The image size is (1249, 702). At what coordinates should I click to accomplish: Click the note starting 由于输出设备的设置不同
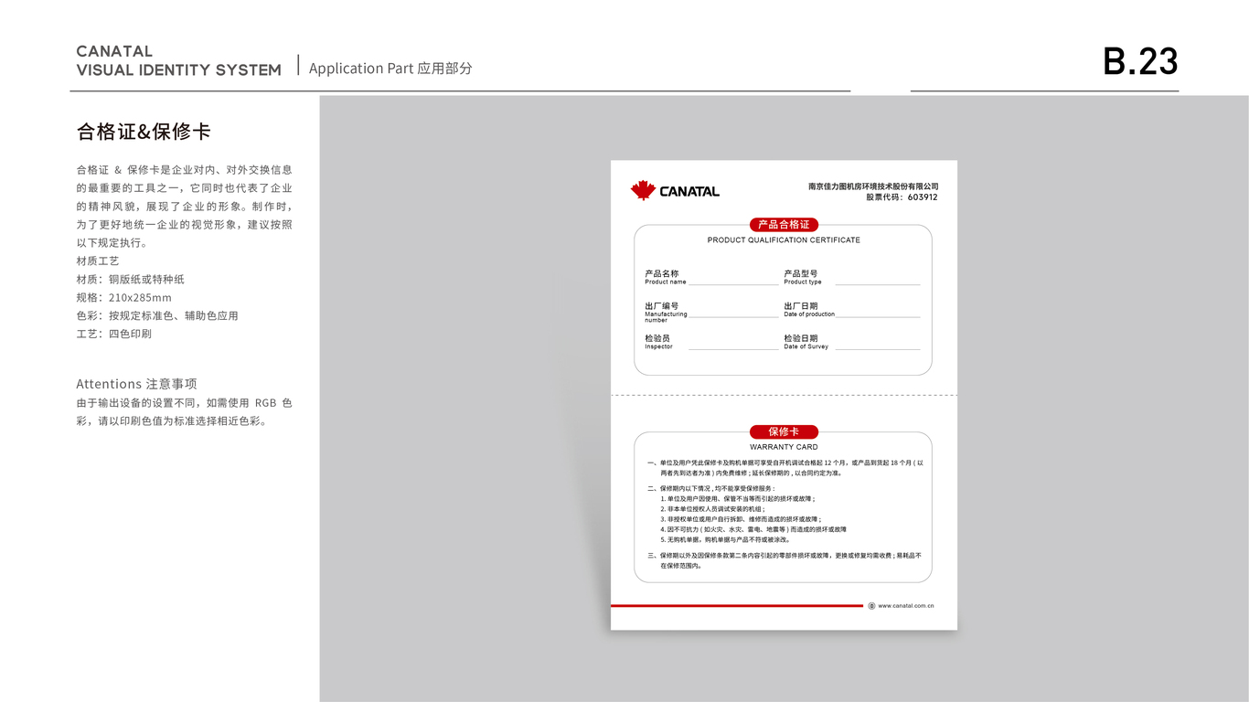(185, 411)
